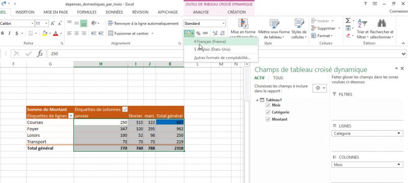The image size is (408, 183).
Task: Align text left
Action: click(69, 33)
